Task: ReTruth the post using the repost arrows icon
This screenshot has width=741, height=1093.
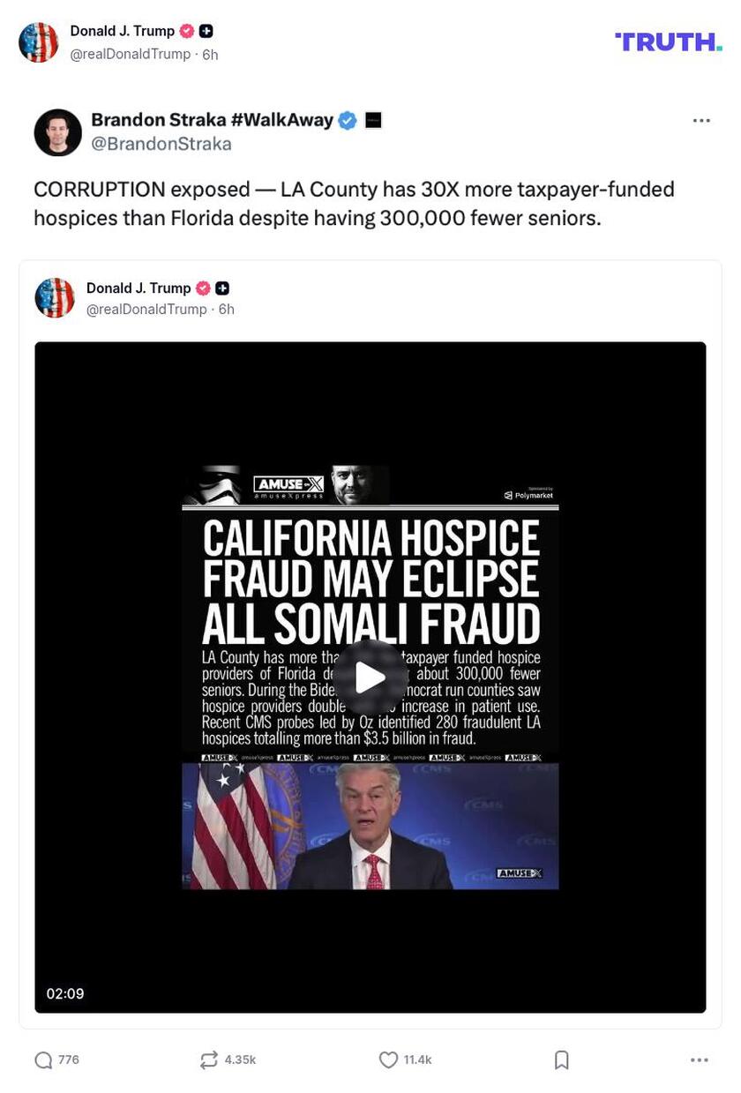Action: pyautogui.click(x=209, y=1059)
